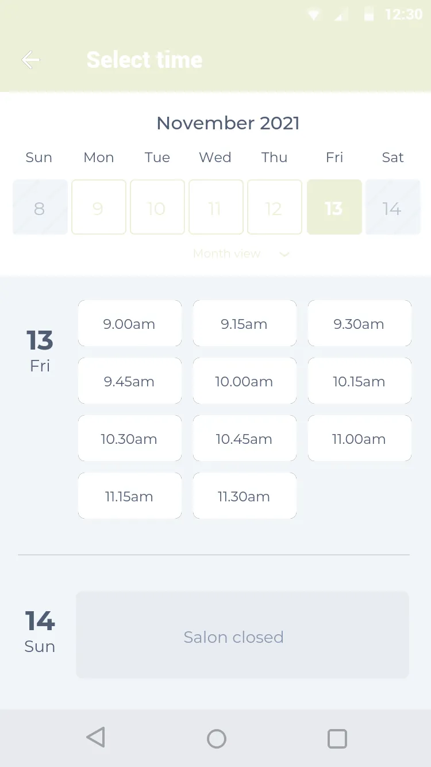431x767 pixels.
Task: Tap the battery status icon
Action: click(369, 15)
